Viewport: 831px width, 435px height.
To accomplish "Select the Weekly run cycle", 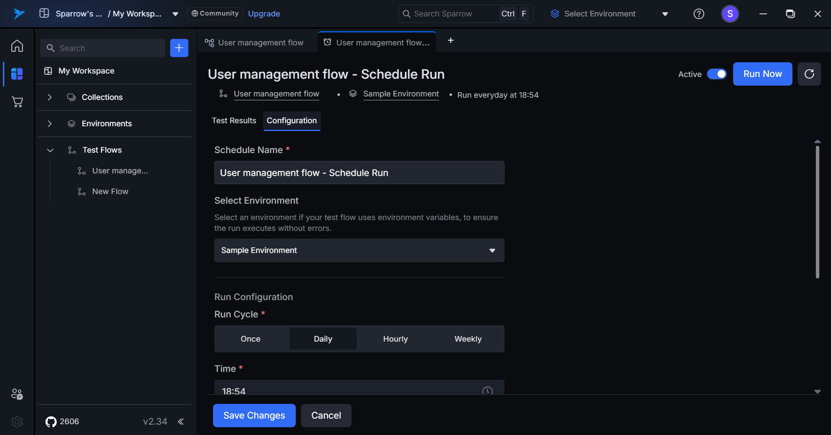I will click(468, 339).
